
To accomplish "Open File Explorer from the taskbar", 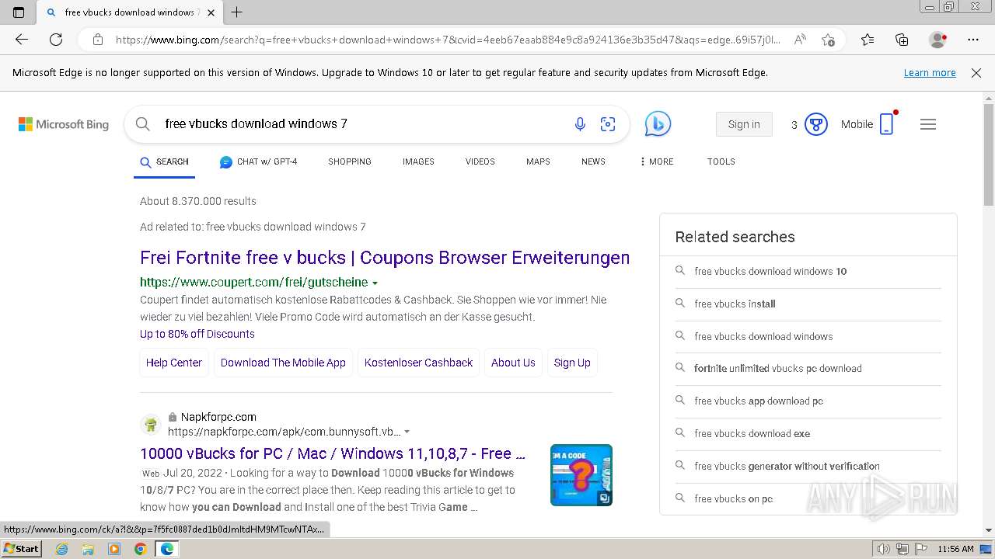I will click(x=88, y=549).
